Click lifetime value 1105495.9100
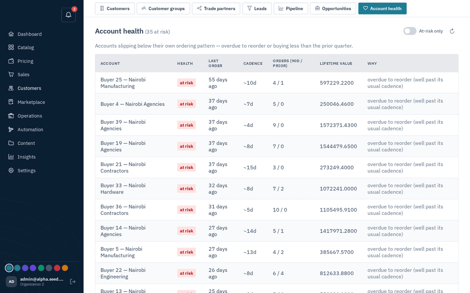 [x=338, y=210]
